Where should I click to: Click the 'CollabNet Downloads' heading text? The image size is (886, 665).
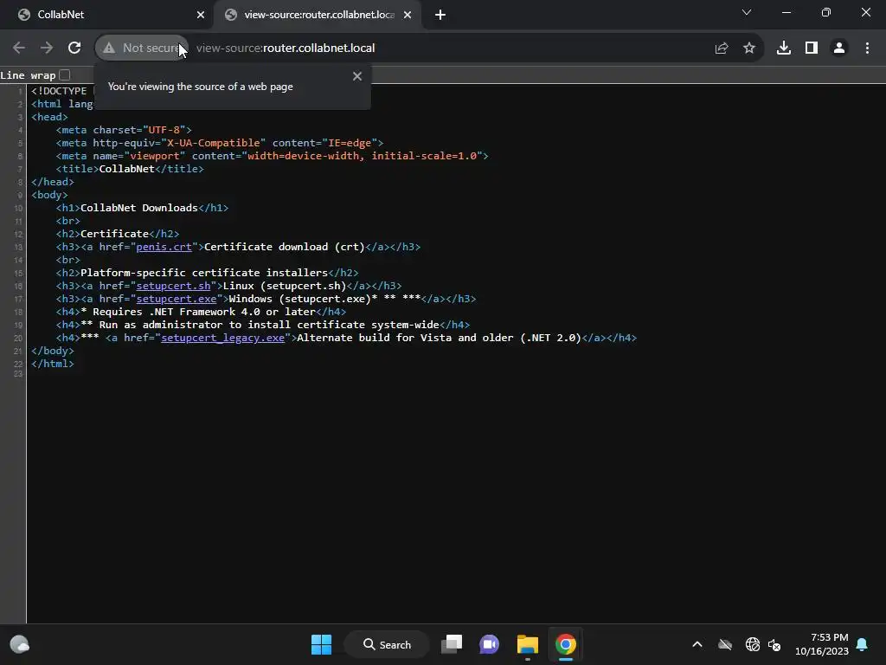tap(139, 208)
